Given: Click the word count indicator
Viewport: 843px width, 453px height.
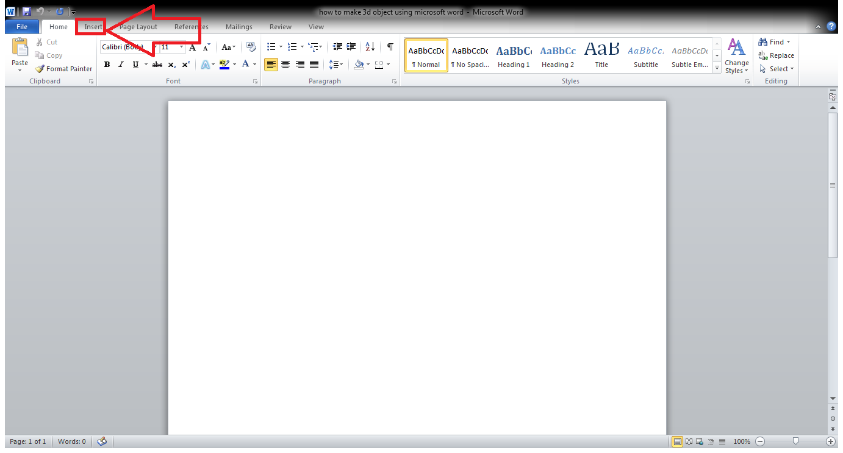Looking at the screenshot, I should 71,441.
